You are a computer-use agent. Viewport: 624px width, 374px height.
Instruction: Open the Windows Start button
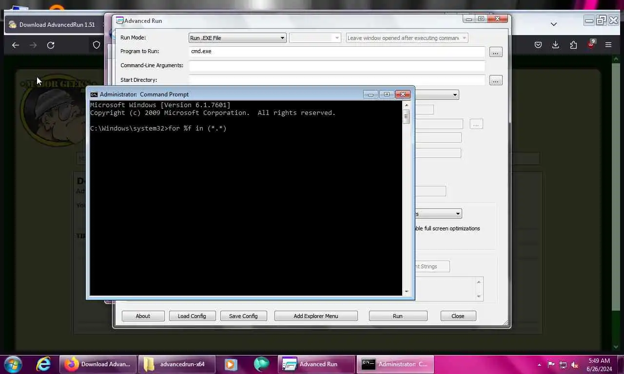click(13, 364)
